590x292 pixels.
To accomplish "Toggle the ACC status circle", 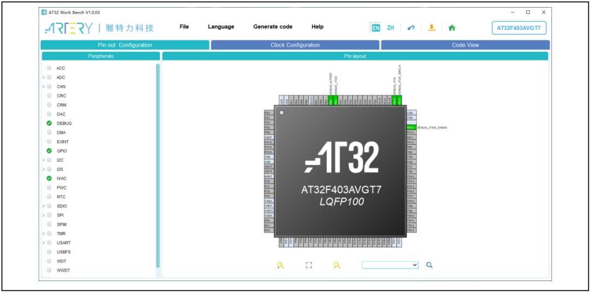I will click(49, 68).
